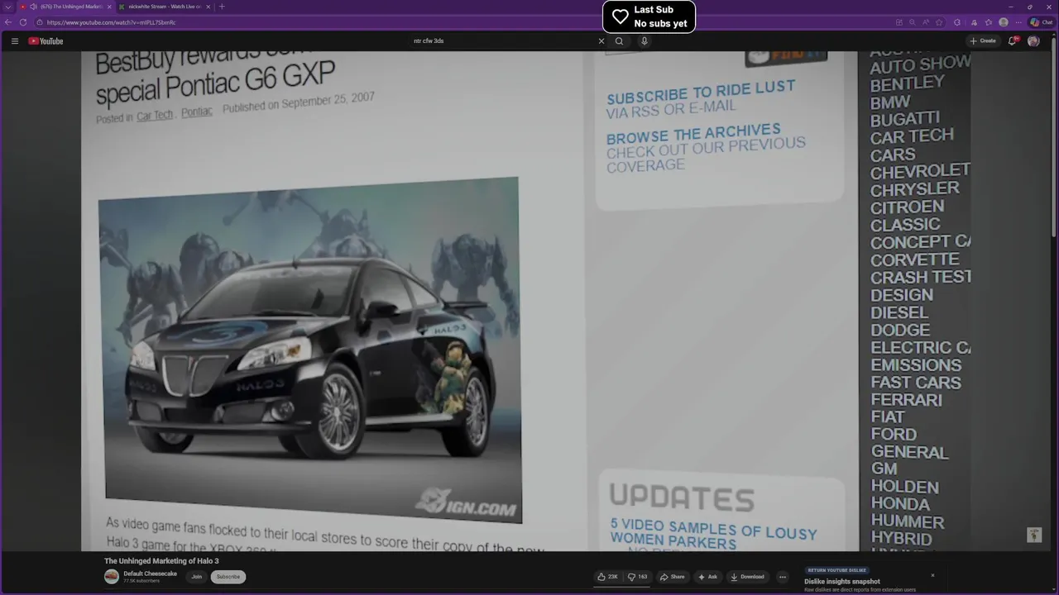Open YouTube account avatar menu
This screenshot has height=595, width=1059.
click(x=1033, y=40)
